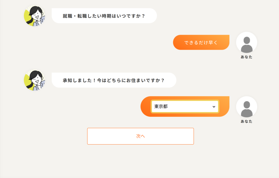Open the 東京都 prefecture dropdown
The image size is (279, 178).
[x=185, y=107]
